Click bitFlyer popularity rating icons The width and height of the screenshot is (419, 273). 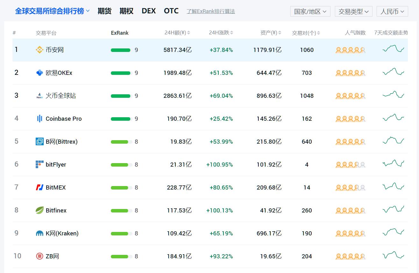[350, 165]
